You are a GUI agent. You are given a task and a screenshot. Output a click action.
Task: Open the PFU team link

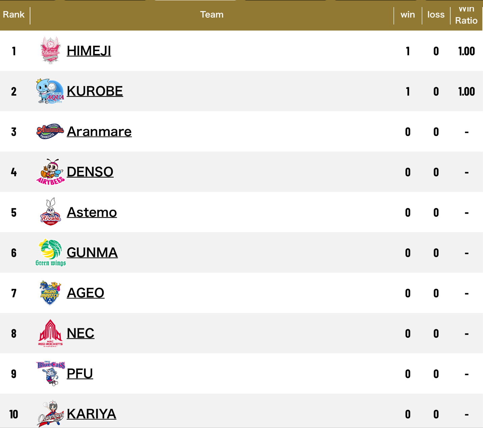[x=80, y=373]
